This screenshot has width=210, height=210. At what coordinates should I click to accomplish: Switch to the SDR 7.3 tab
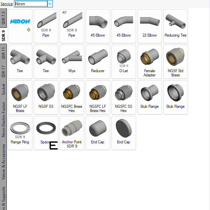tap(4, 18)
